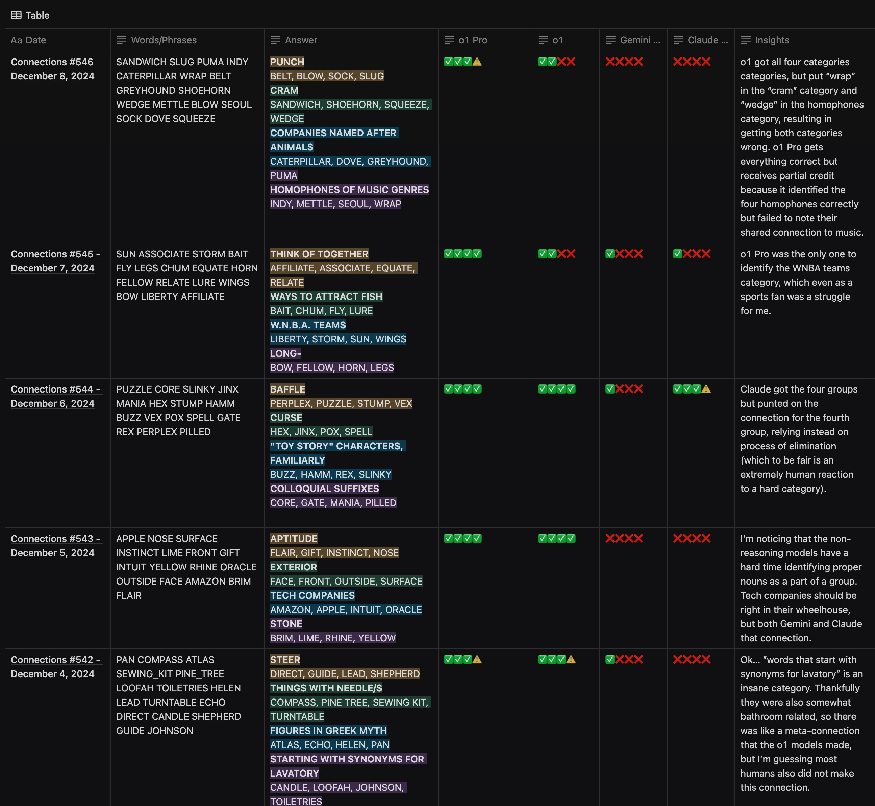Open the Claude column header menu
875x806 pixels.
tap(701, 40)
